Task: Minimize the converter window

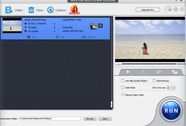Action: [176, 1]
